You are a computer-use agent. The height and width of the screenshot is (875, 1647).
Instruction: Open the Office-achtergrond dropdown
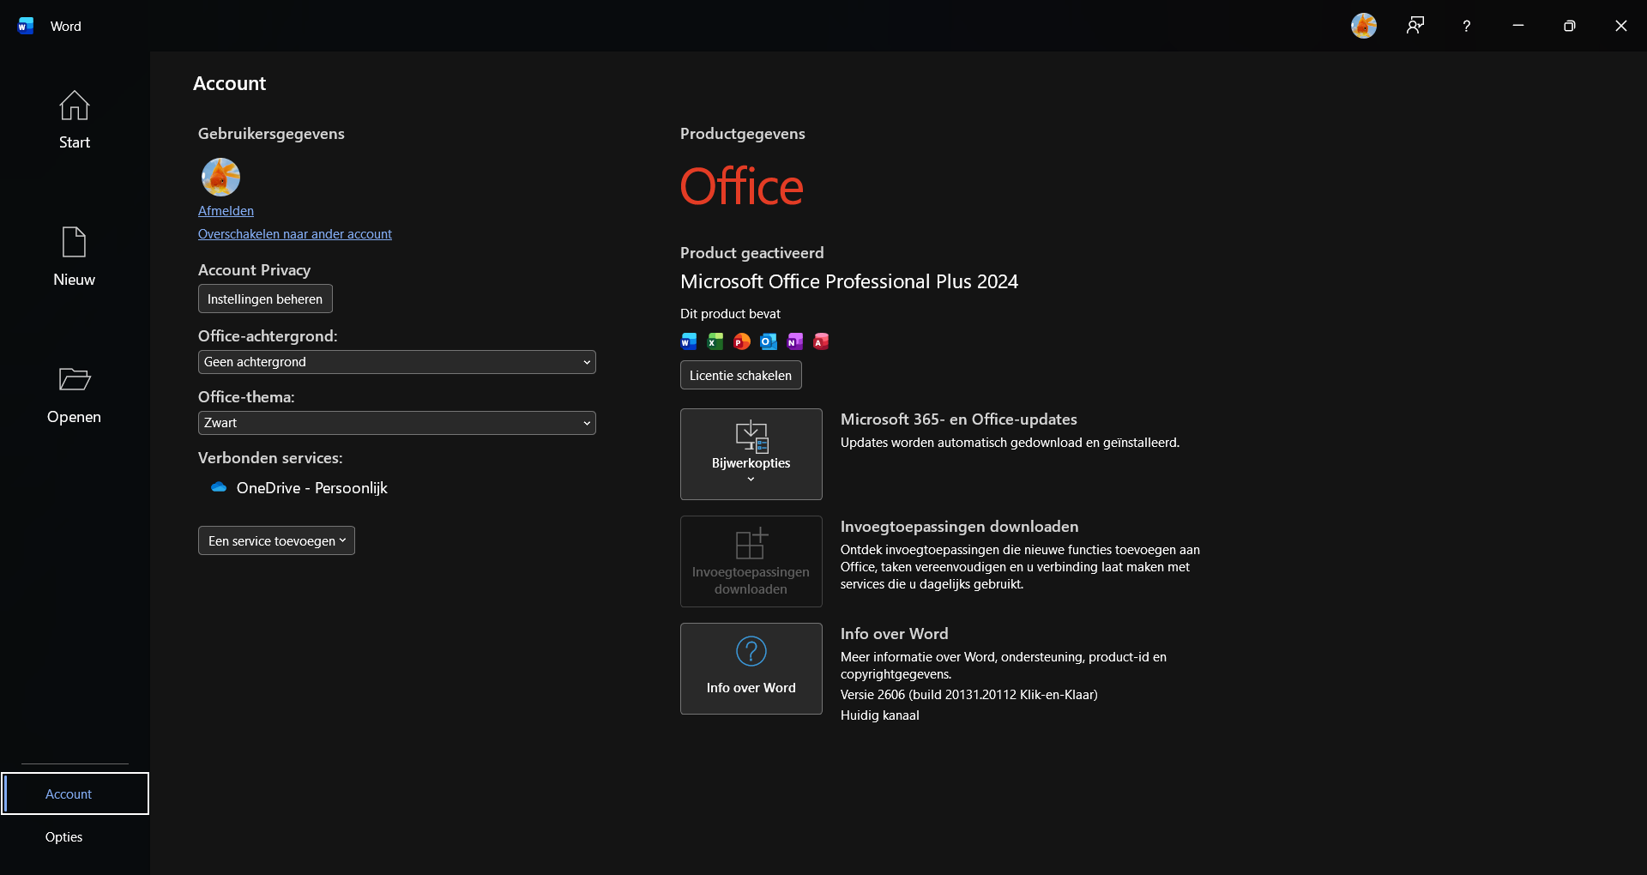(x=397, y=362)
